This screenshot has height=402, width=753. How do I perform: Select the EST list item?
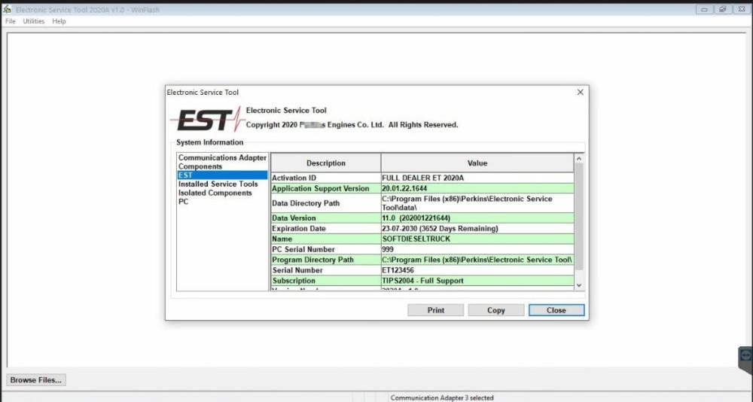[x=222, y=175]
